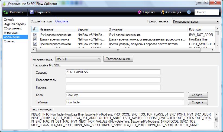Image resolution: width=223 pixels, height=132 pixels.
Task: Open the Журнал службы section
Action: 15,24
